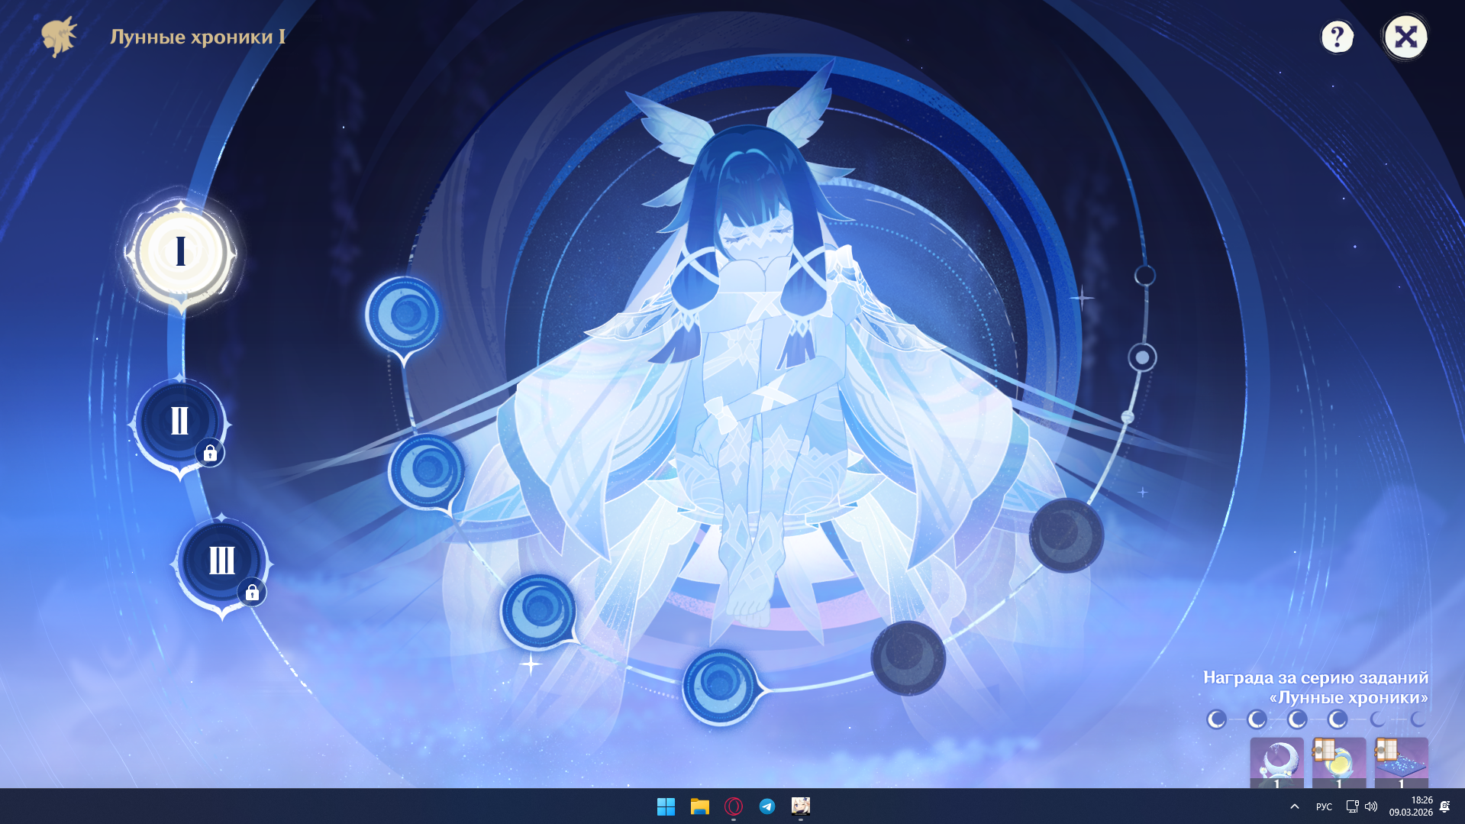Expand the hidden system tray icons
1465x824 pixels.
coord(1295,806)
